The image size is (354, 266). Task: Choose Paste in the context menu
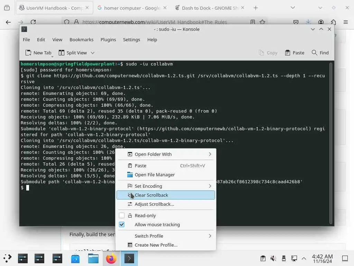point(166,166)
